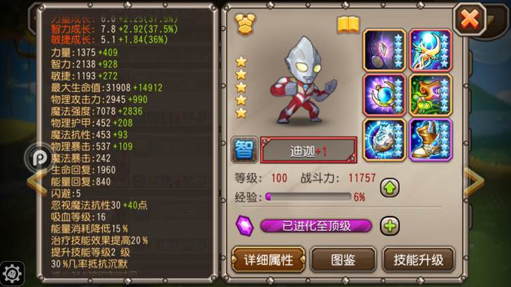Open the 图鉴 tab

343,260
